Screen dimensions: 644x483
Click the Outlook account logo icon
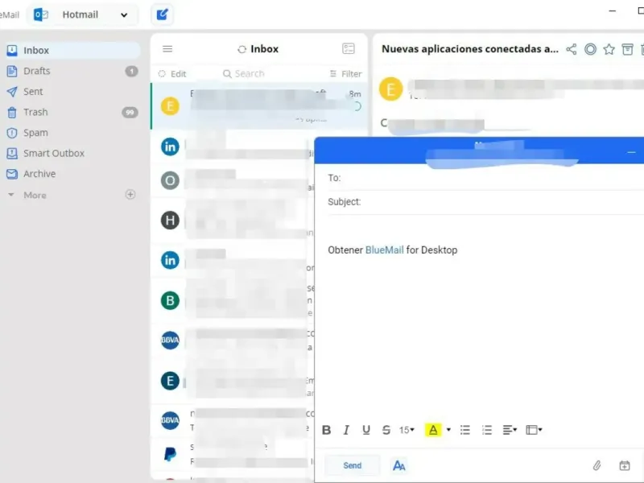pyautogui.click(x=41, y=14)
